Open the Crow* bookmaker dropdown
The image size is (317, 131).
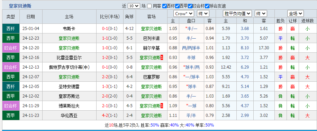coord(183,14)
